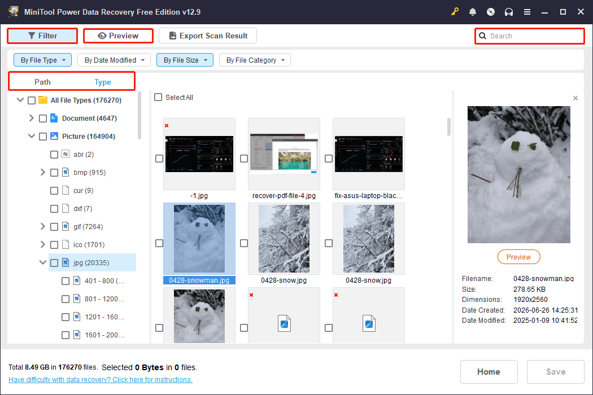Image resolution: width=593 pixels, height=395 pixels.
Task: Click the orange Preview button
Action: pos(518,257)
